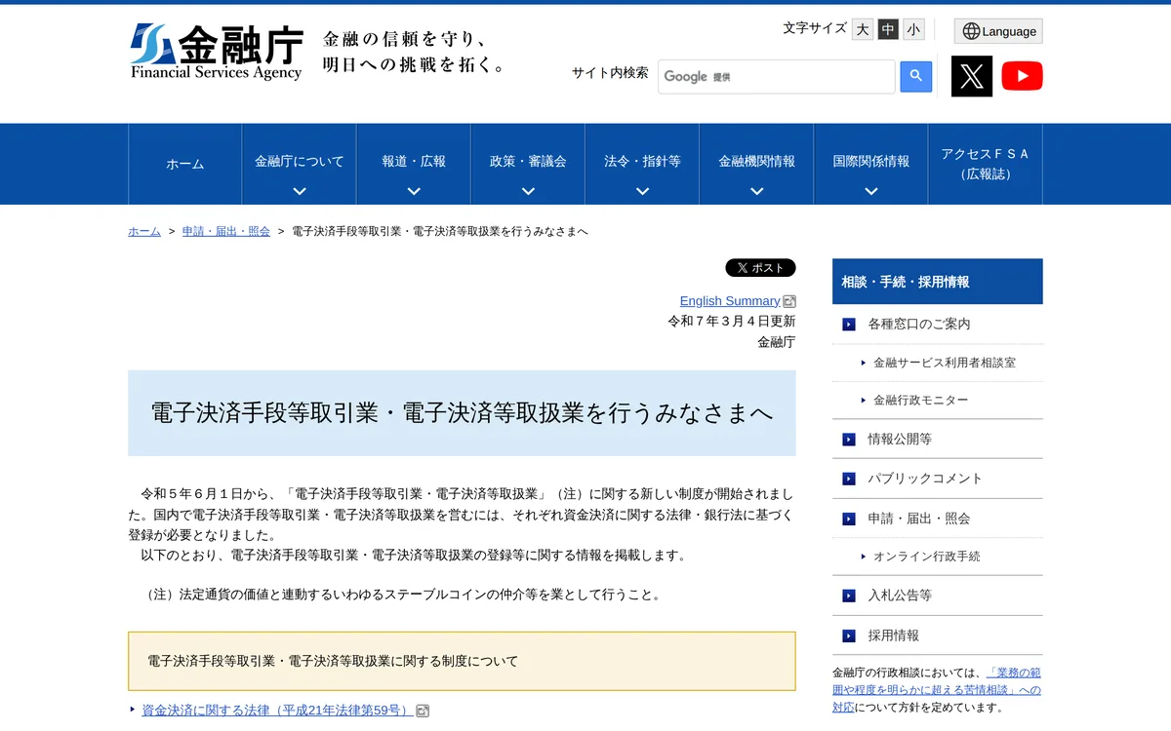Open 金融行政モニター sidebar link
Screen dimensions: 1171x731
[921, 401]
